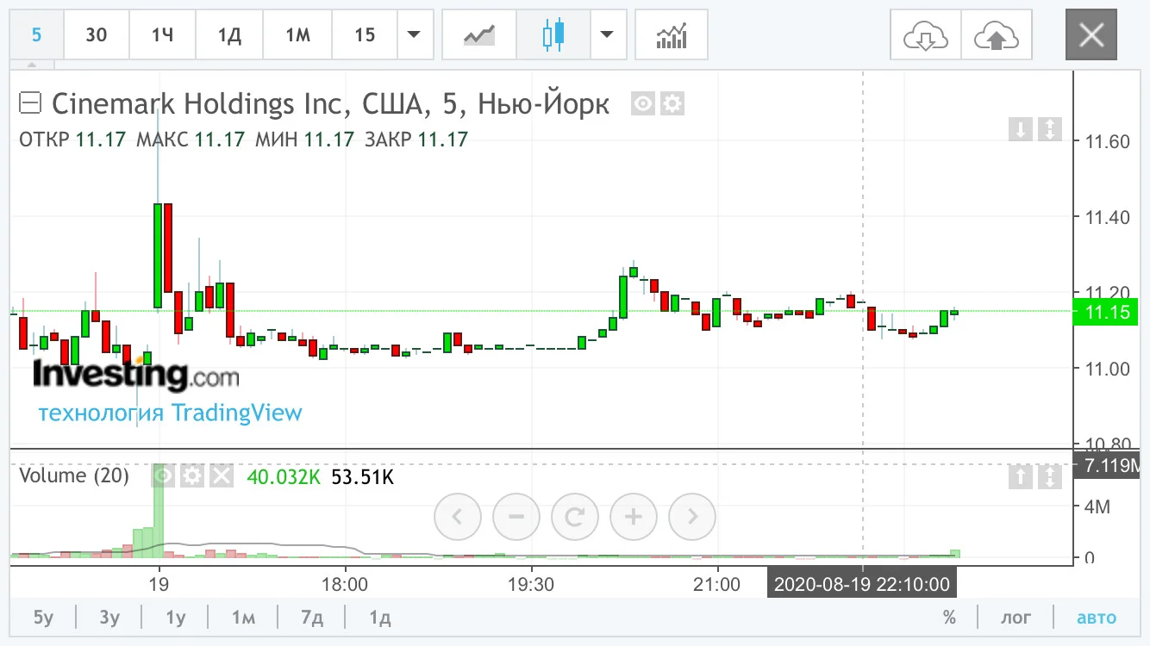Reset chart view with circular arrow
Viewport: 1150px width, 646px height.
[575, 517]
